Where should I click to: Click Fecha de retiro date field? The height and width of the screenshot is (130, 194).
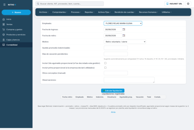point(113,36)
